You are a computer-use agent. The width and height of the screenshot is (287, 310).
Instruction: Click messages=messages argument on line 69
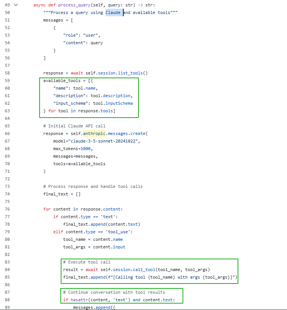(x=74, y=156)
